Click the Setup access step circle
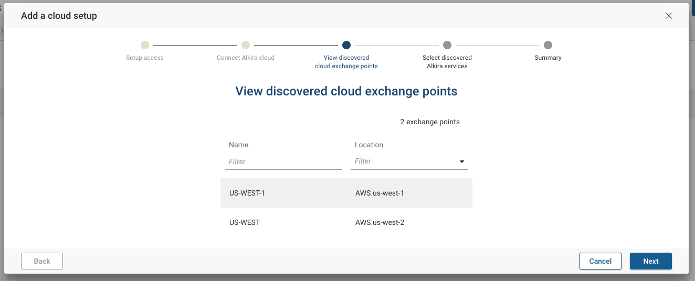 145,45
